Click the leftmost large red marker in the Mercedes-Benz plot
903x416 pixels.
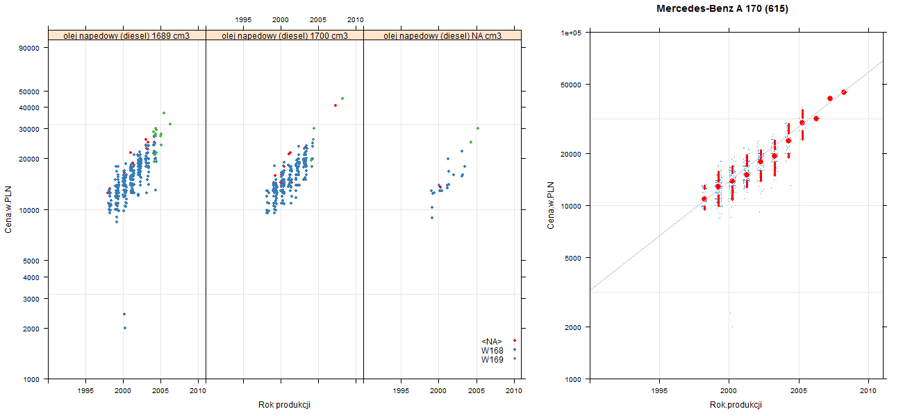[704, 199]
